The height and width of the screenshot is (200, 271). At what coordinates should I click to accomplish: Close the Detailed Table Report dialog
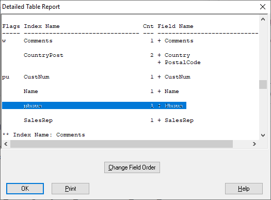263,7
